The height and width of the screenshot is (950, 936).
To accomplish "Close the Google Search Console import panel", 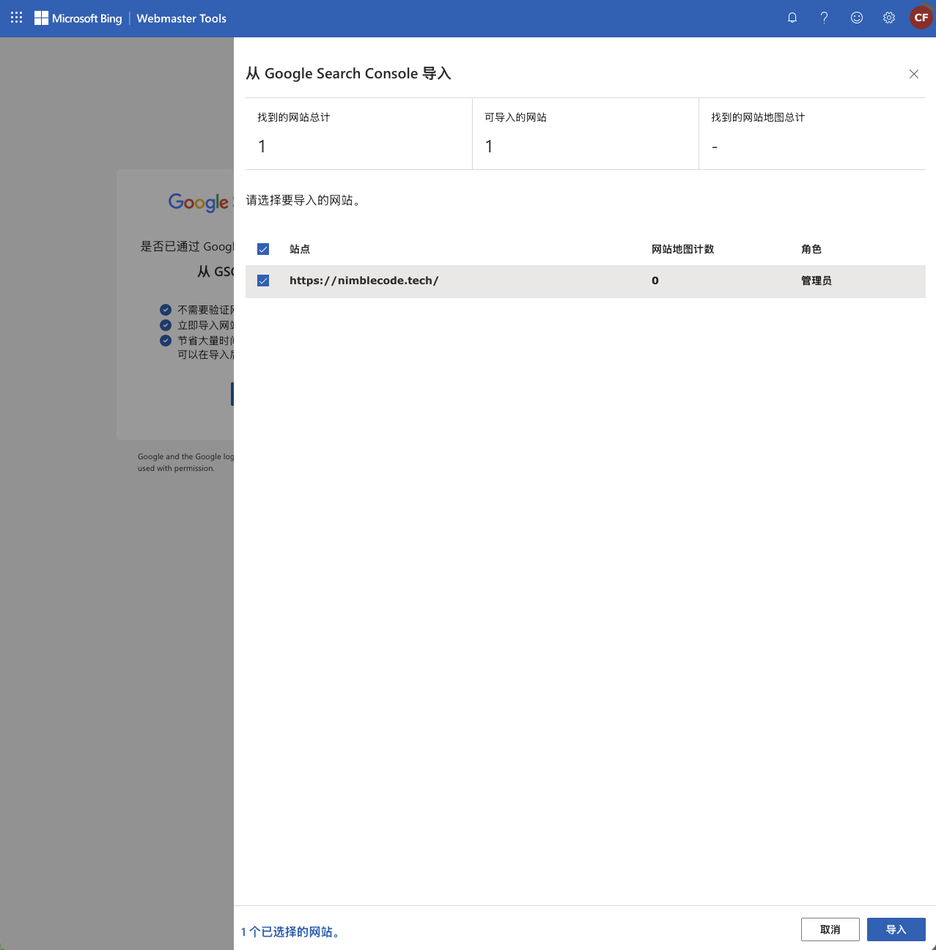I will click(x=914, y=74).
